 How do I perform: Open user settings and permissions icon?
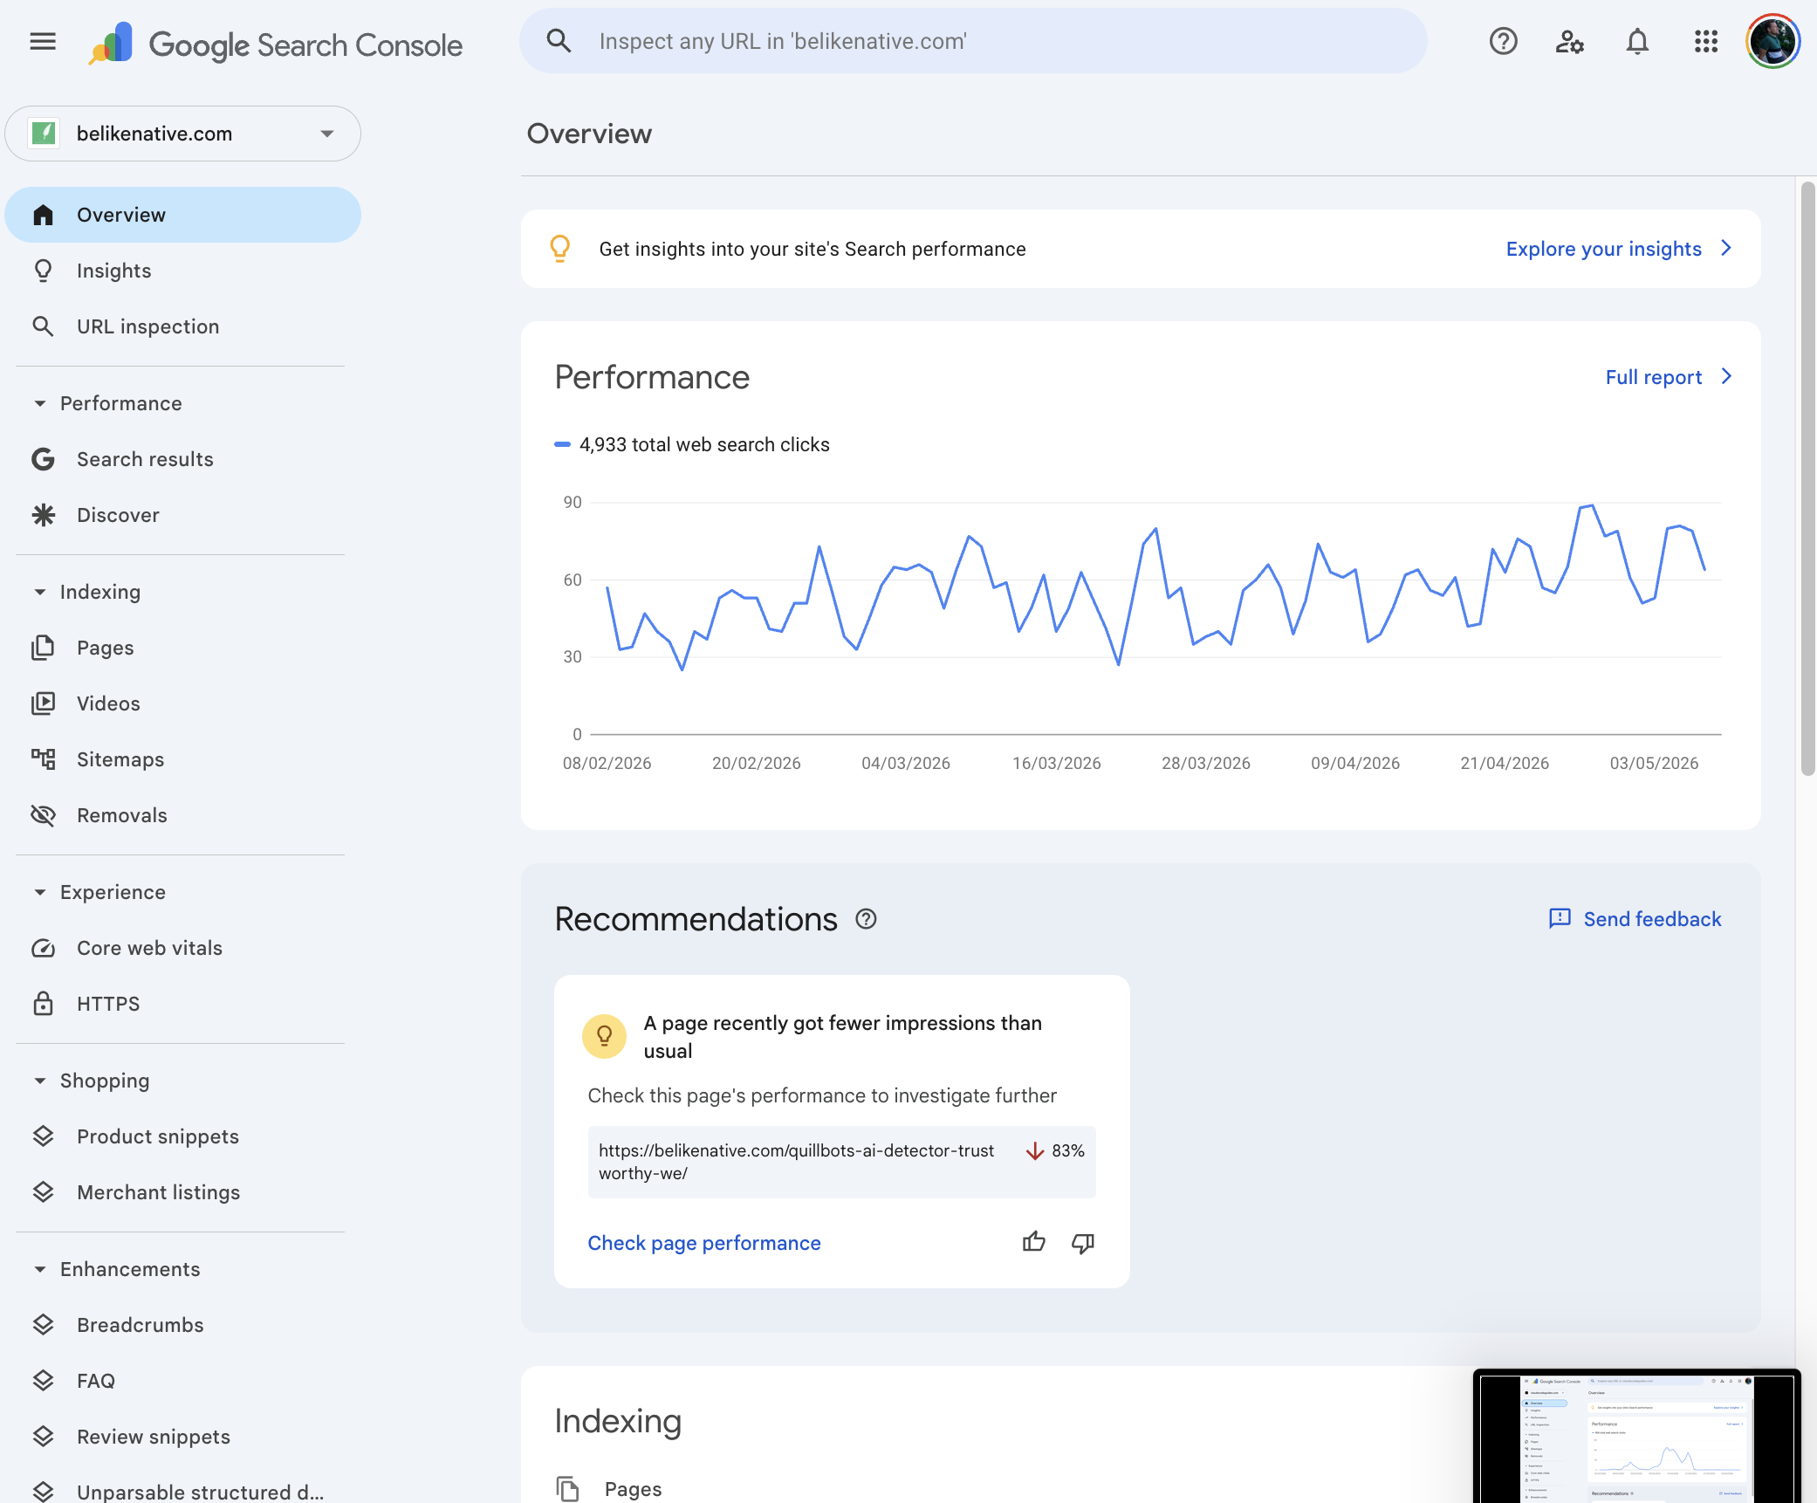[1570, 41]
